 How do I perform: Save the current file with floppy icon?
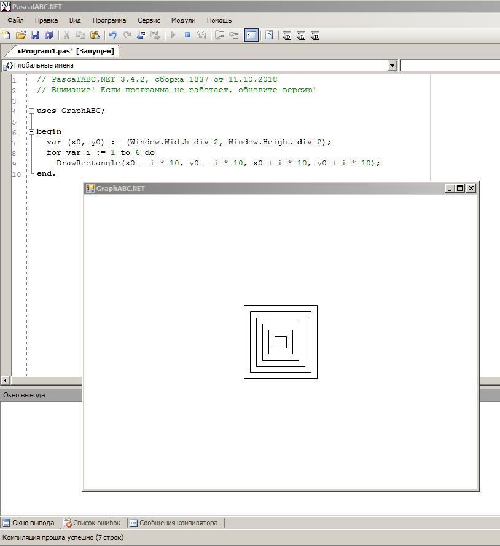point(35,36)
